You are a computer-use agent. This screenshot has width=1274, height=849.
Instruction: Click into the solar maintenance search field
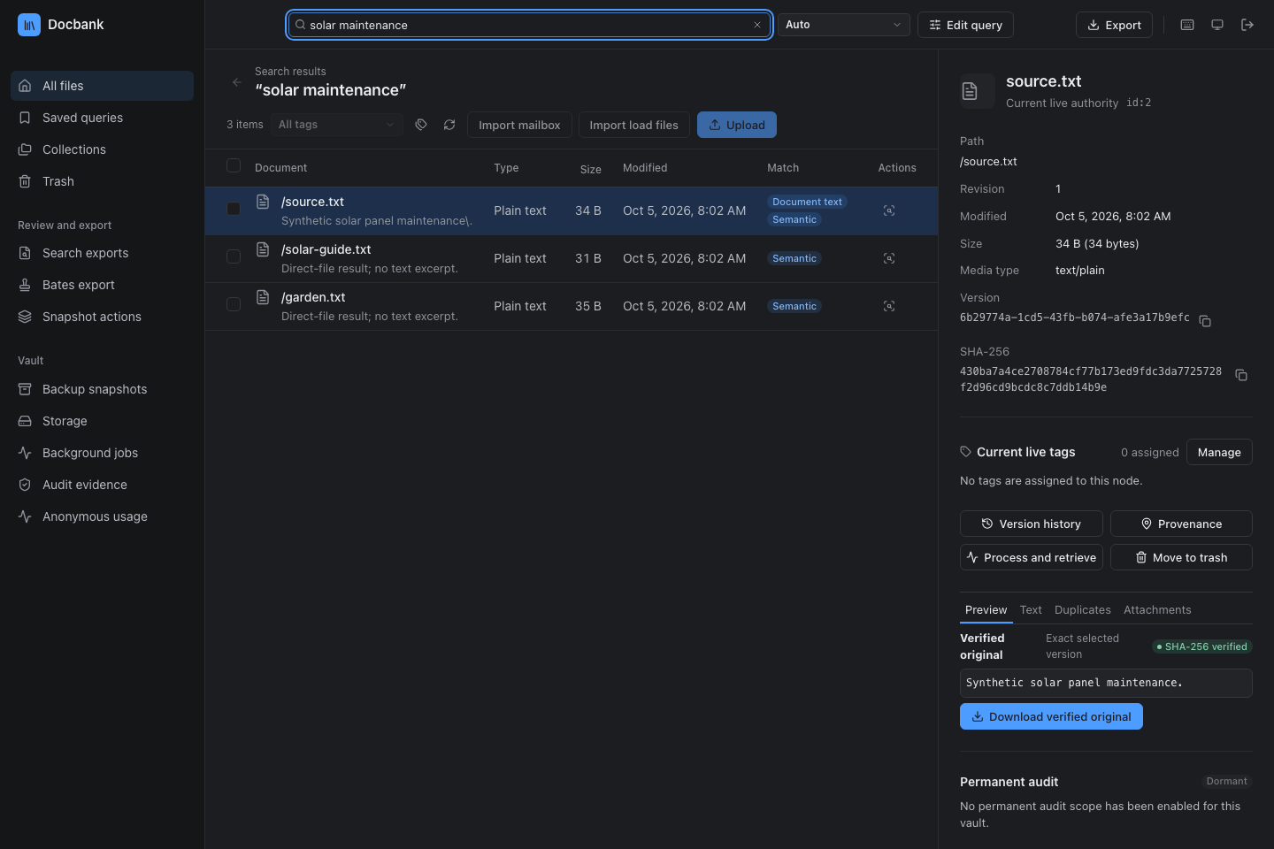[x=529, y=25]
